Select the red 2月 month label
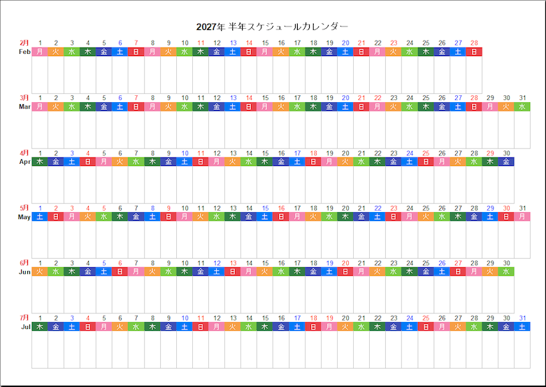This screenshot has height=387, width=546. pyautogui.click(x=24, y=43)
